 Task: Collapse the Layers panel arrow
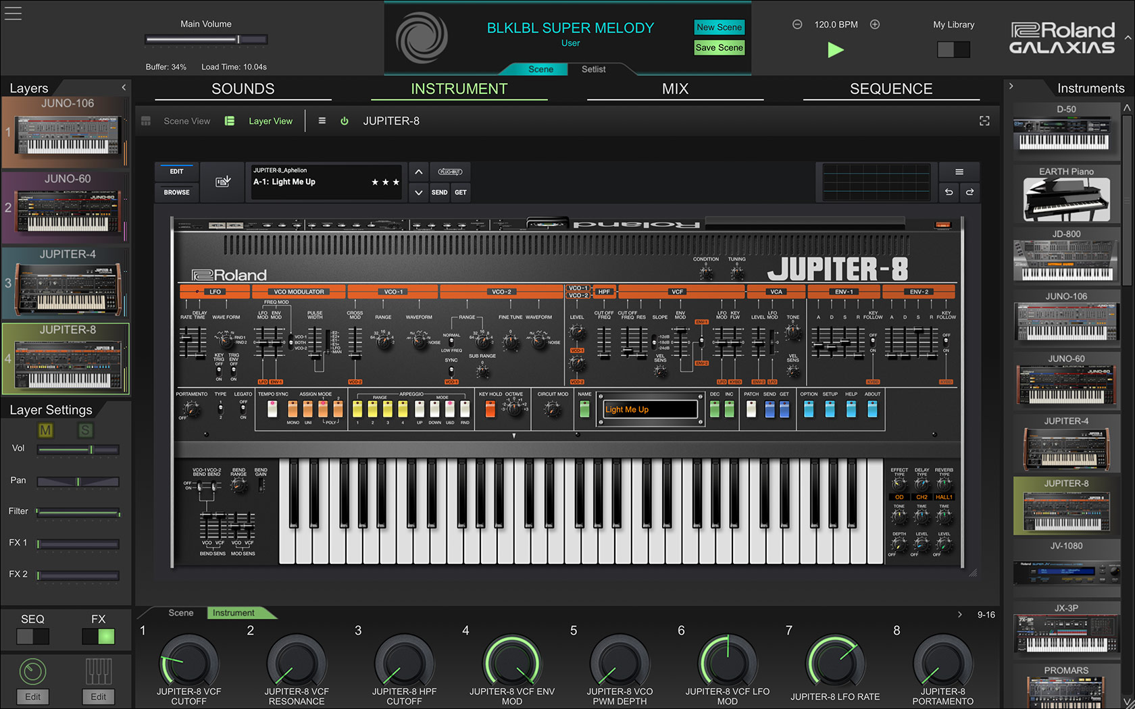coord(124,87)
